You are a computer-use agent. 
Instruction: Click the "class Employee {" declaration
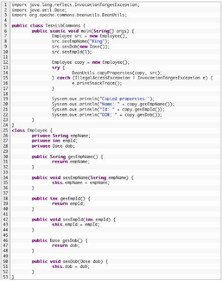point(32,130)
